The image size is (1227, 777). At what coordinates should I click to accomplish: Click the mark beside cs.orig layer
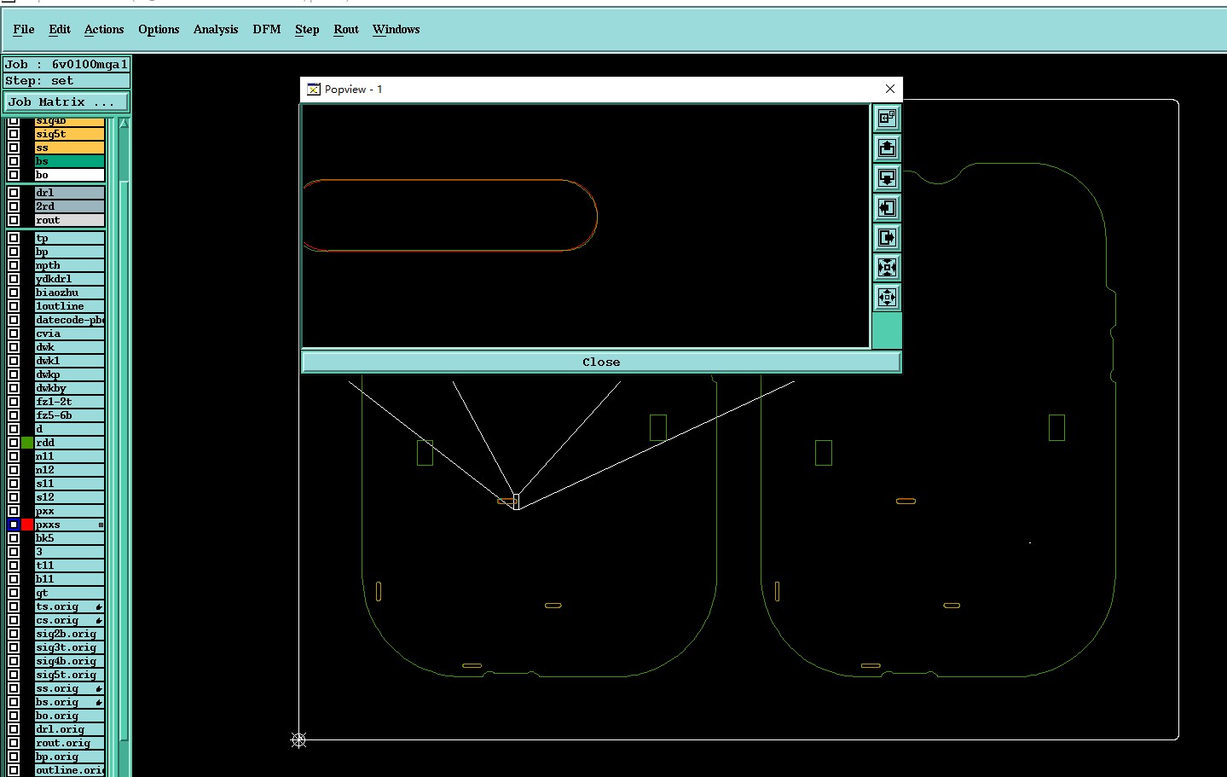99,621
